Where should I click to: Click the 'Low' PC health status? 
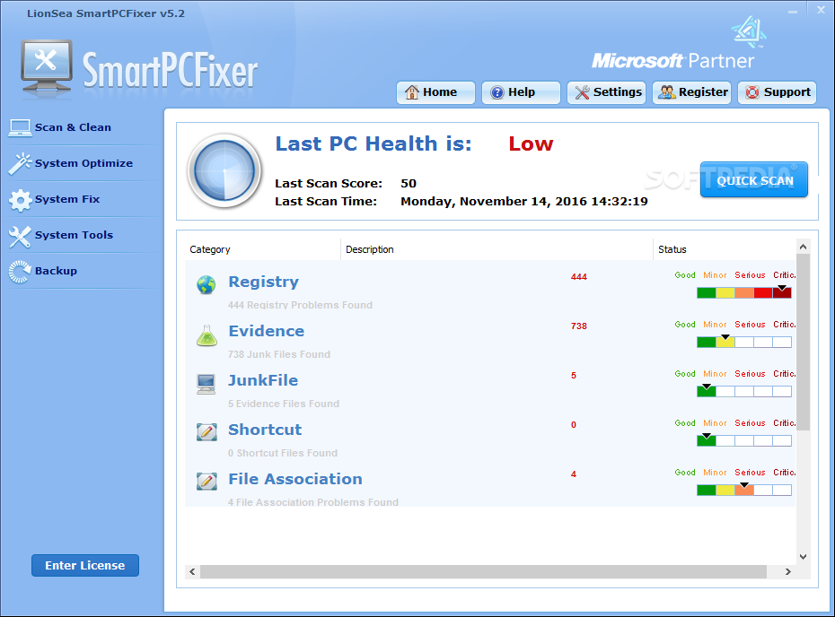click(531, 143)
